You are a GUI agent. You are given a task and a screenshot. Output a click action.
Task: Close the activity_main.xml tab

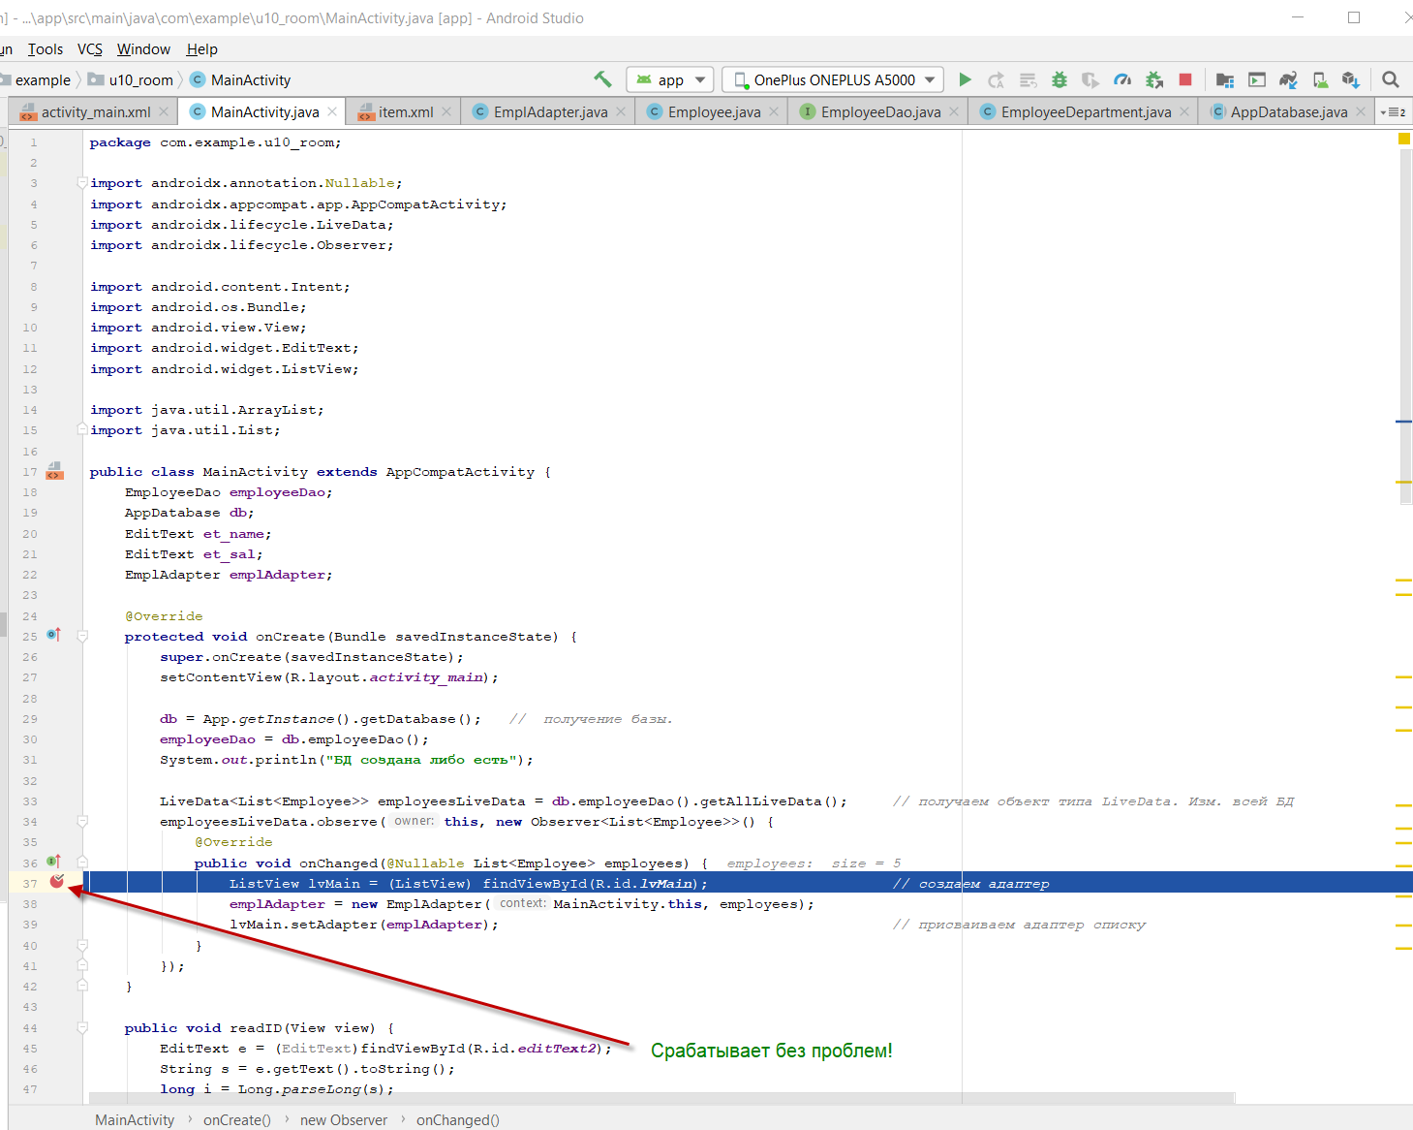(164, 111)
